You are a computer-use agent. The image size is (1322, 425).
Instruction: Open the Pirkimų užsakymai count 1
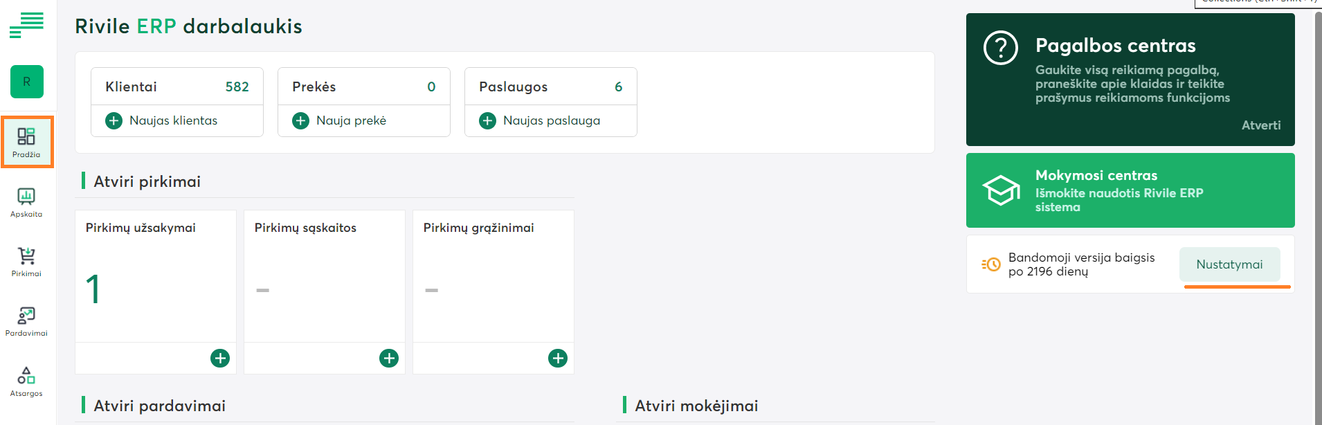click(93, 289)
